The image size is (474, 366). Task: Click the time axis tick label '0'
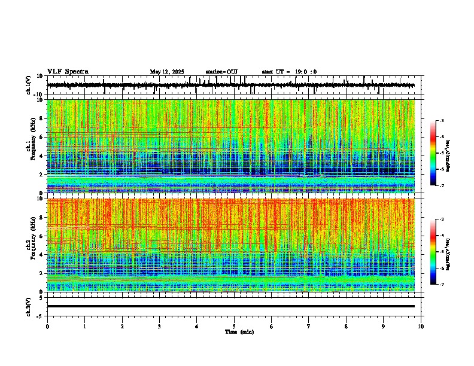47,327
